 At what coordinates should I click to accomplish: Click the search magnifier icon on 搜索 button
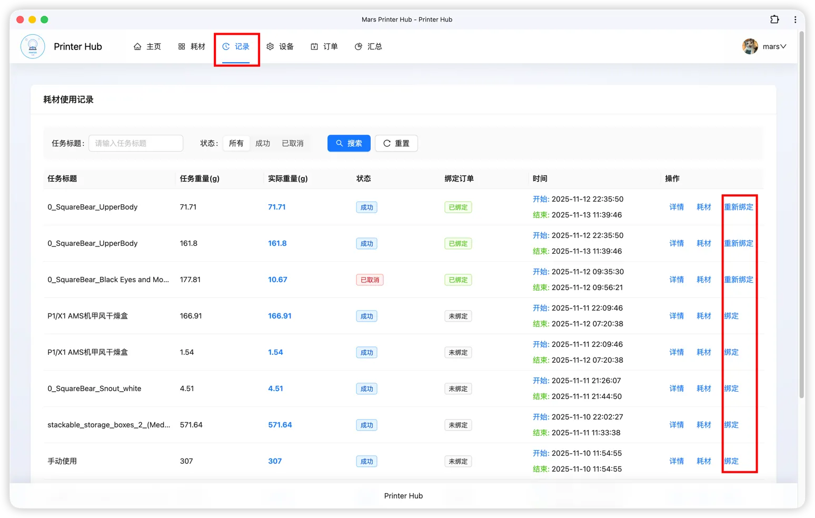click(x=340, y=143)
